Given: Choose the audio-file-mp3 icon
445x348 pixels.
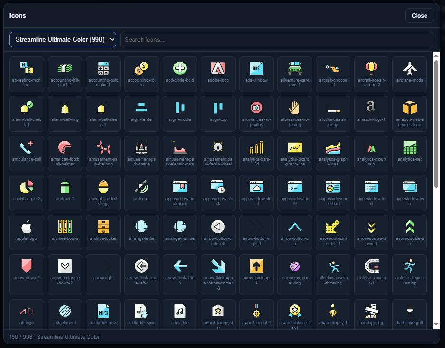Looking at the screenshot, I should (x=104, y=314).
